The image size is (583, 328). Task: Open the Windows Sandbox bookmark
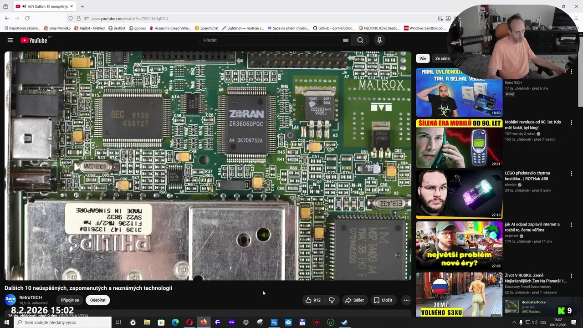tap(425, 28)
